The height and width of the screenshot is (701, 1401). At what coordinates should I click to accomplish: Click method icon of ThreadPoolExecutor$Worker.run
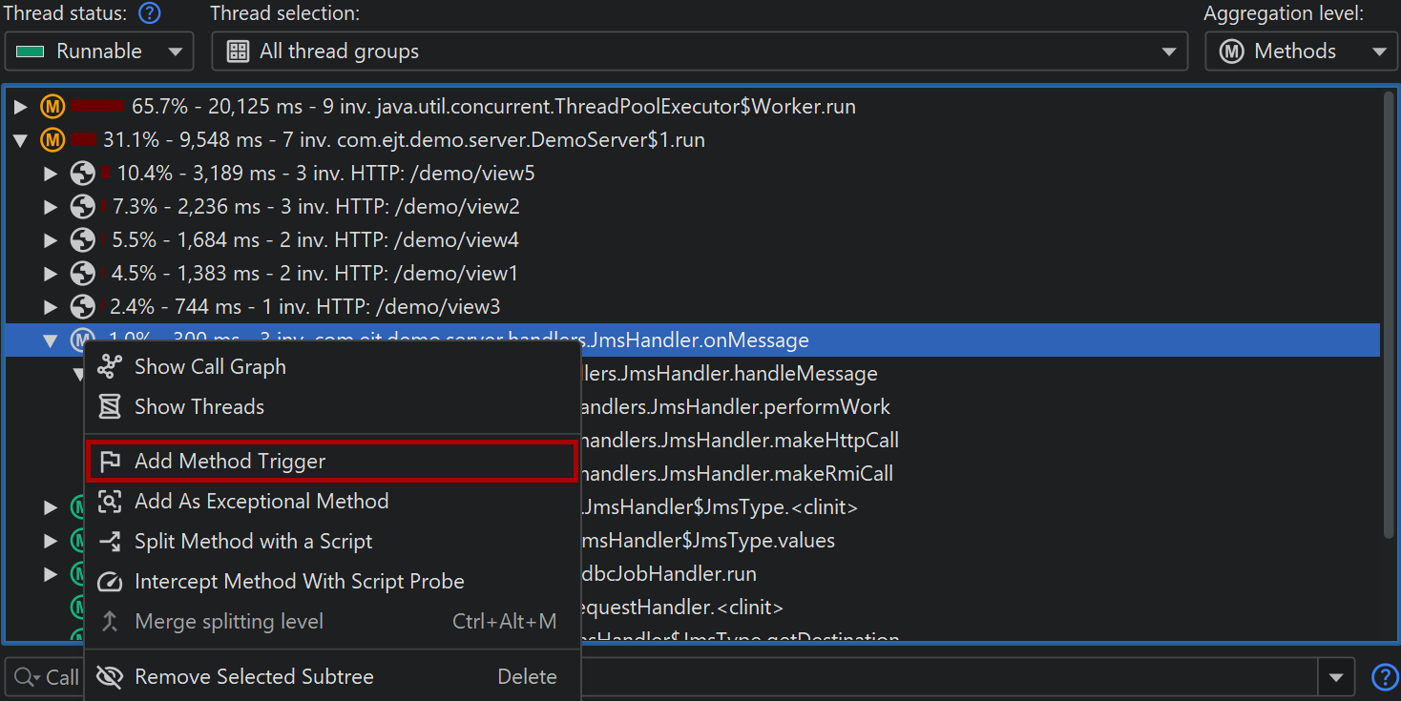point(52,107)
